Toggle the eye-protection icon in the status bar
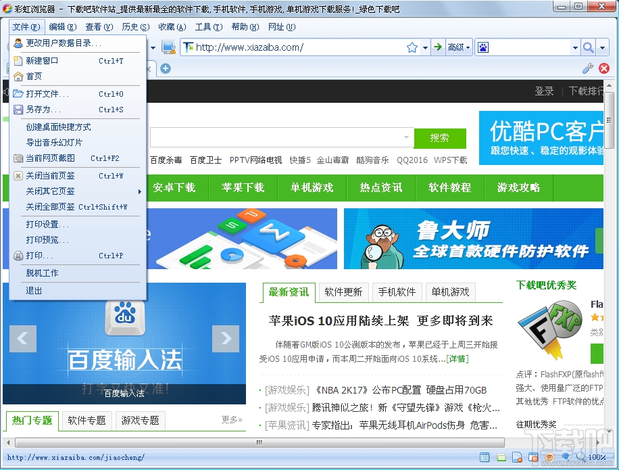 point(549,457)
